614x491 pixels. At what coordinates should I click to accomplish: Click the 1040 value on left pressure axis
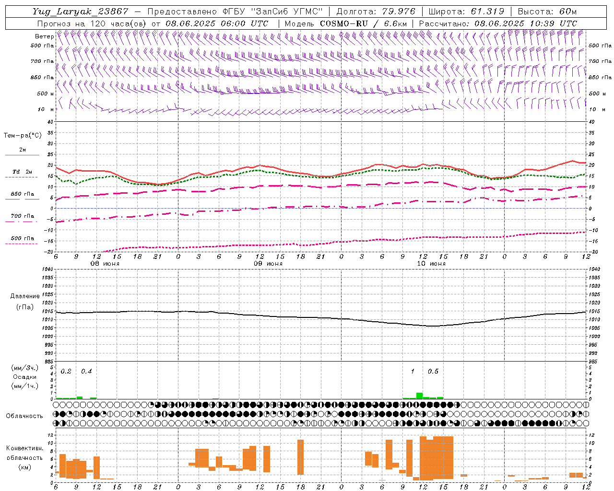tap(47, 269)
